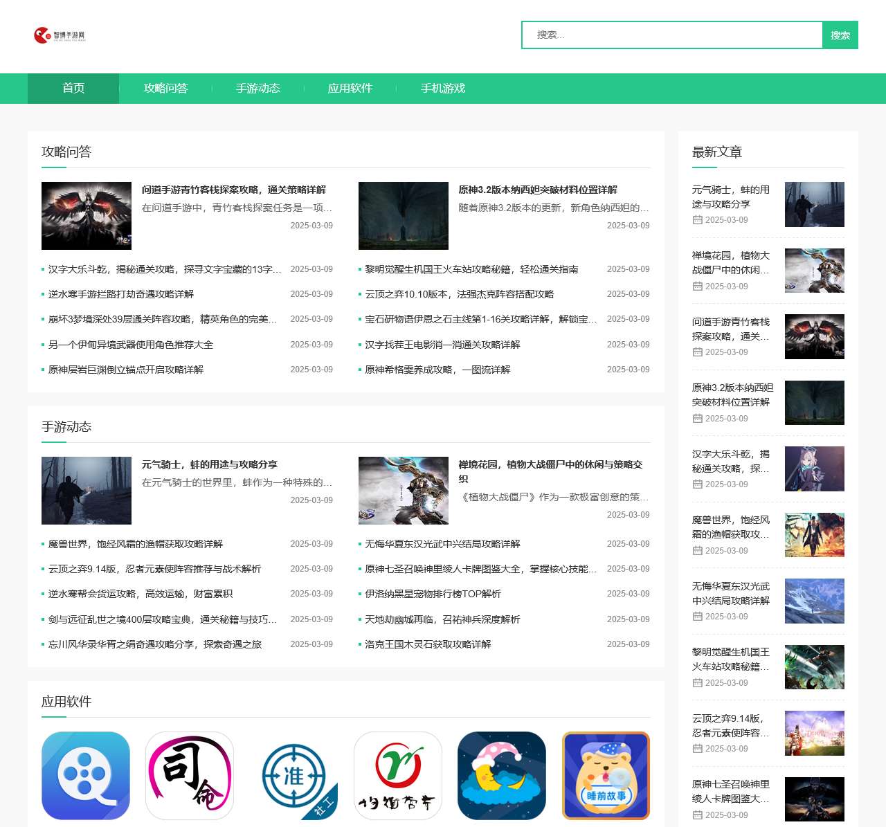Open the 魔兽世界渔帽 list article in 手游动态

(136, 544)
